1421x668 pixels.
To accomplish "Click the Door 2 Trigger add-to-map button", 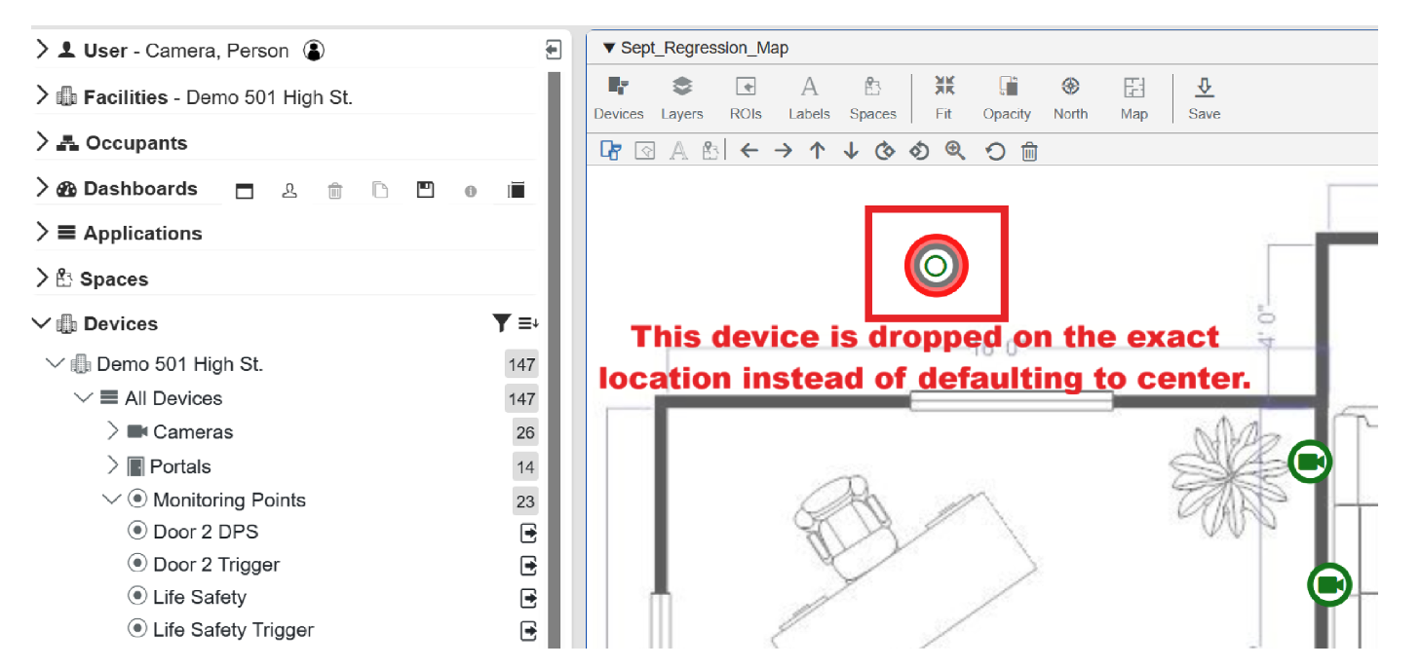I will 528,565.
